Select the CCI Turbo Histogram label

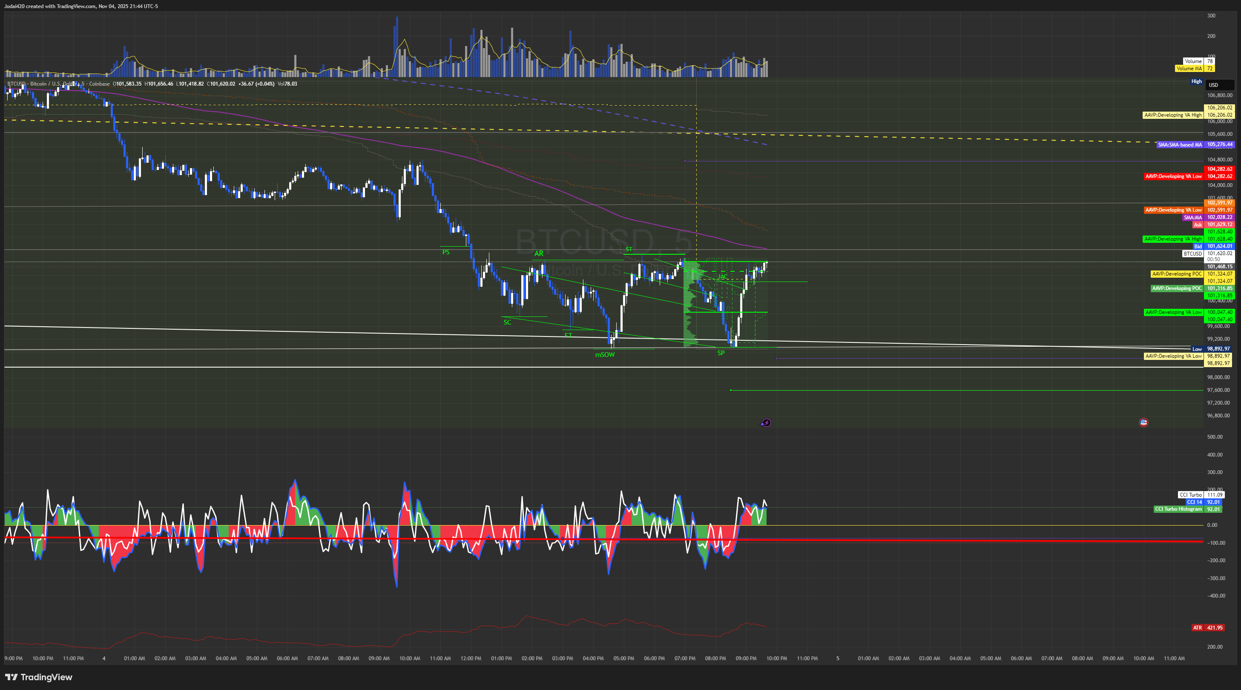pyautogui.click(x=1178, y=509)
